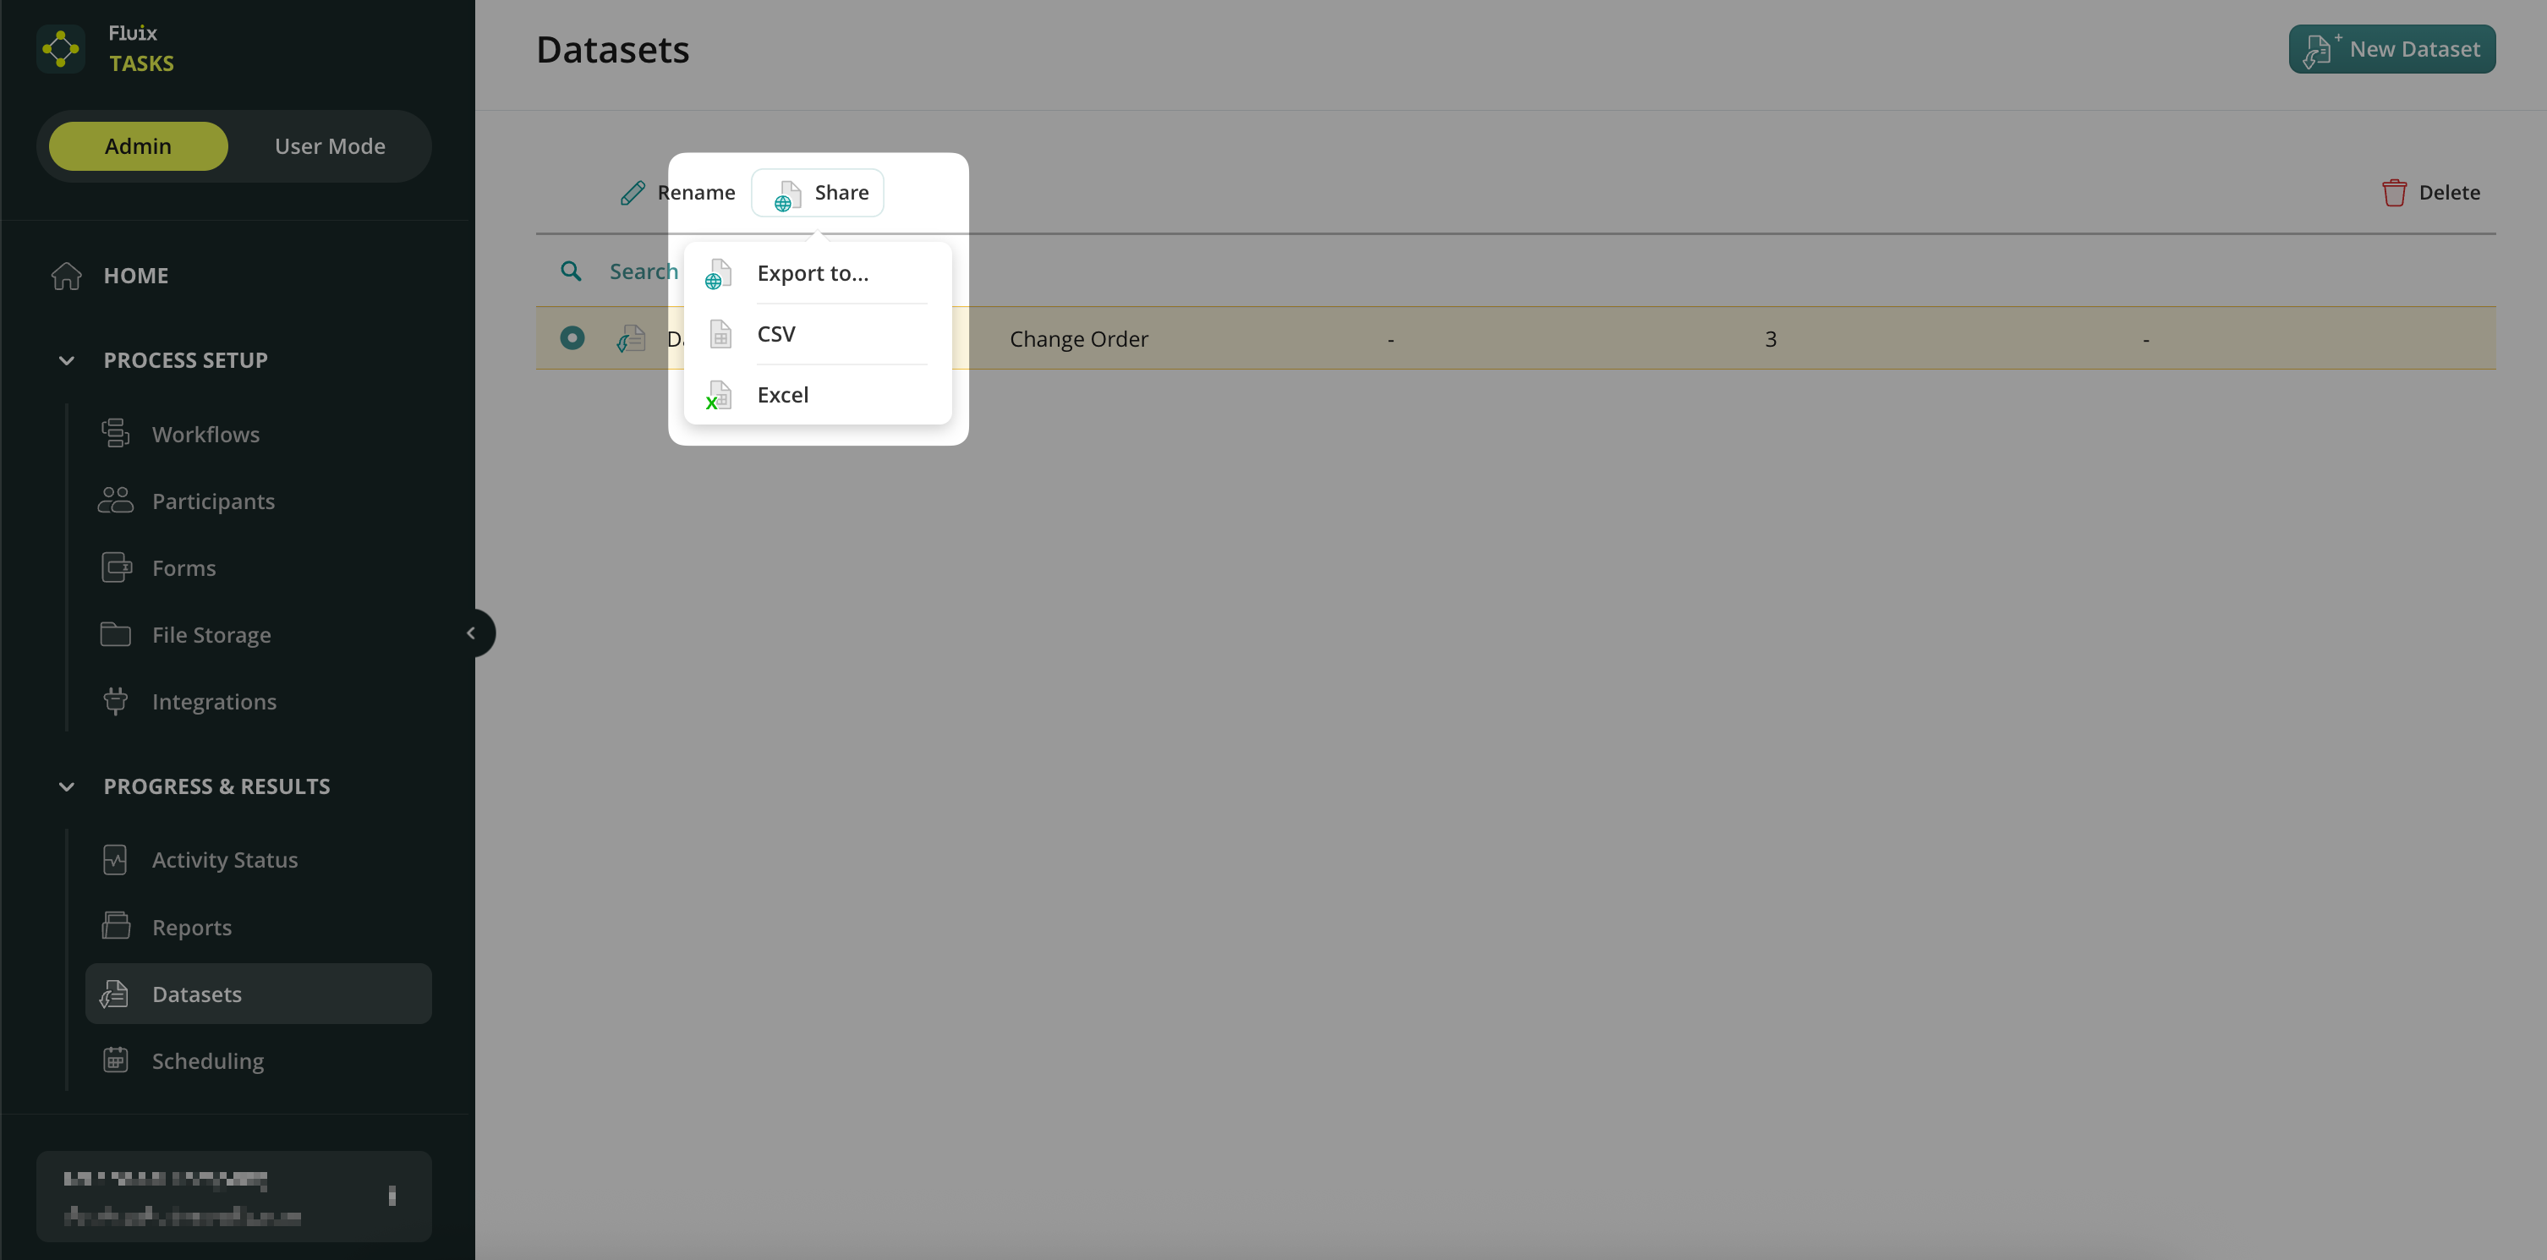Collapse the Process Setup section
The image size is (2547, 1260).
point(66,360)
